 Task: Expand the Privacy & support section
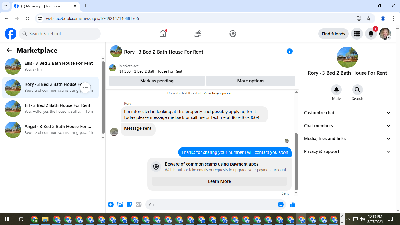click(347, 151)
